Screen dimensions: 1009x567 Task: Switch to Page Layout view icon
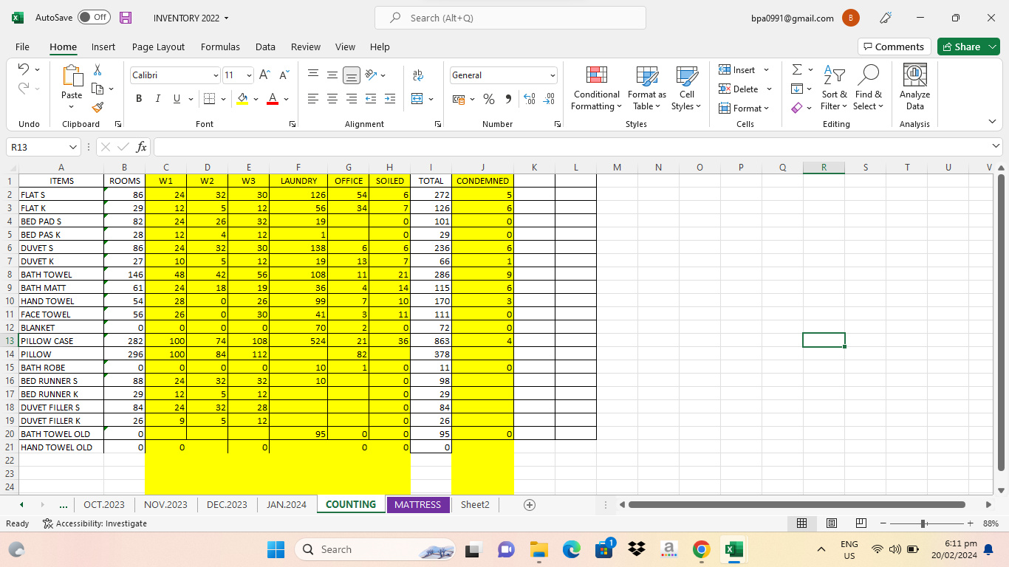(x=831, y=523)
